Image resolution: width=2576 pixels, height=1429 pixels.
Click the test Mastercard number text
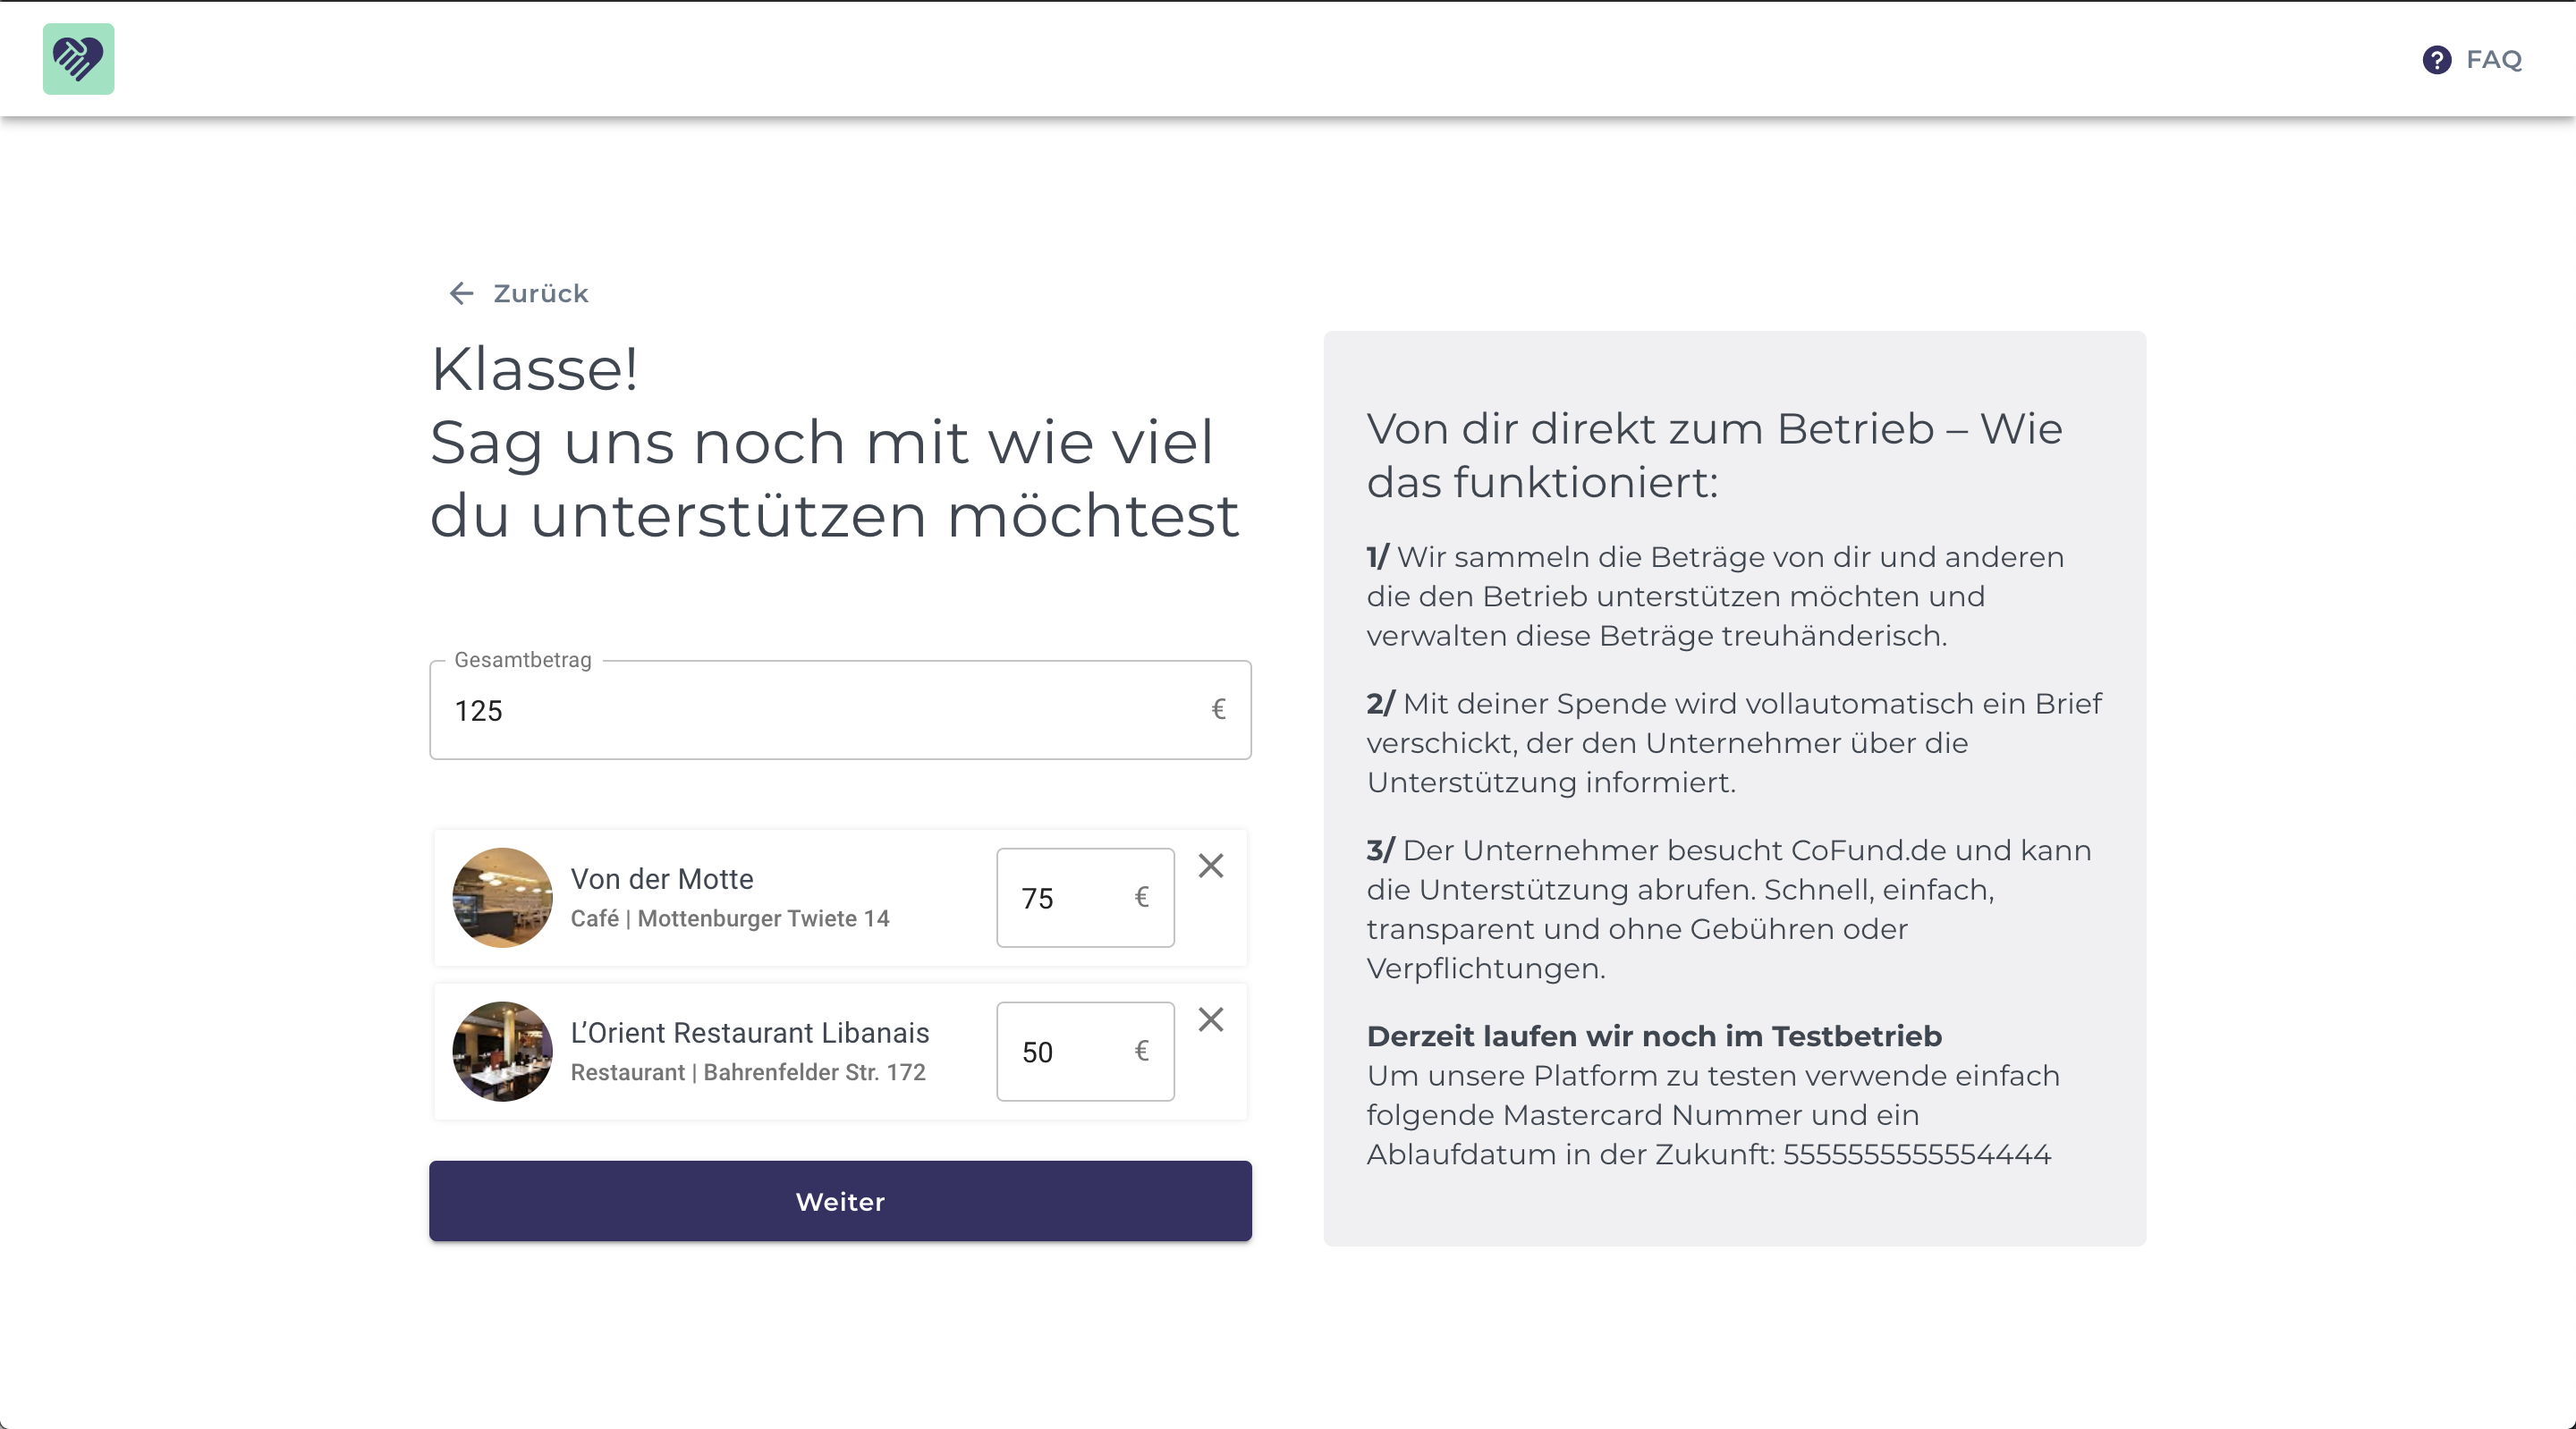click(1916, 1155)
